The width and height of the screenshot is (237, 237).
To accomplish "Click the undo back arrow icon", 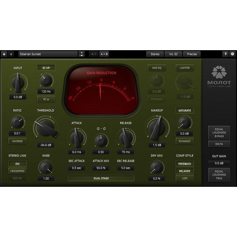I will pos(5,54).
